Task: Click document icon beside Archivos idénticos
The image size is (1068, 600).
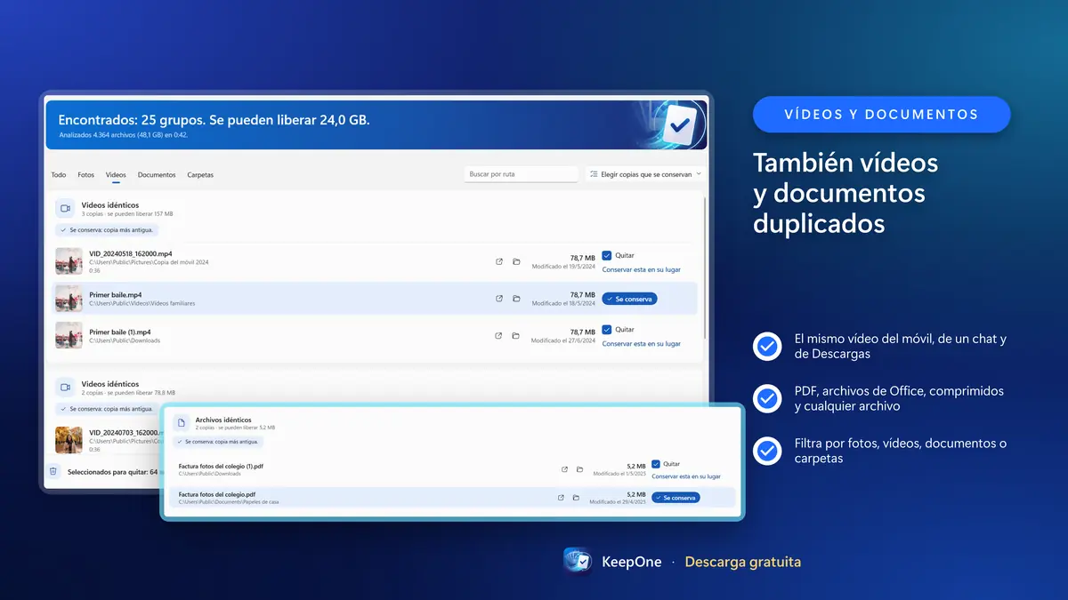Action: click(180, 423)
